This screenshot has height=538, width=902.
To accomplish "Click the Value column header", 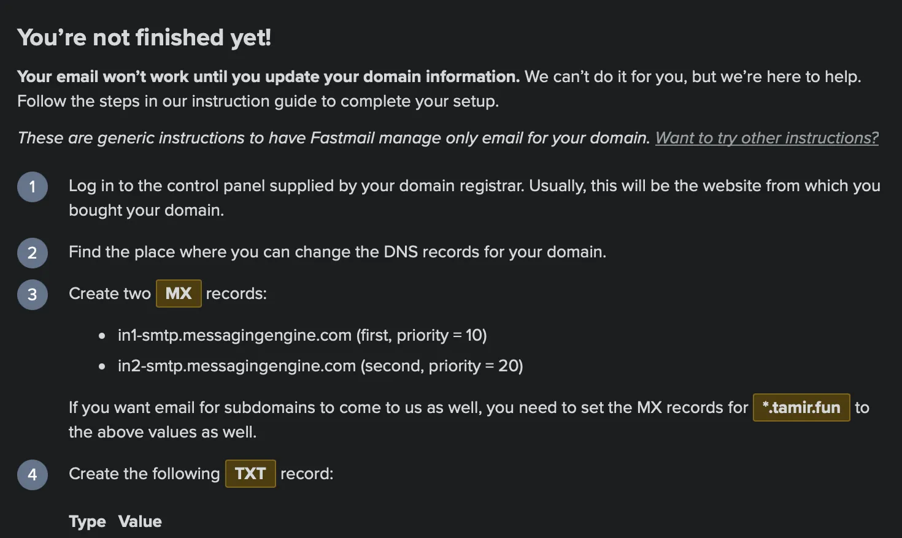I will [140, 521].
